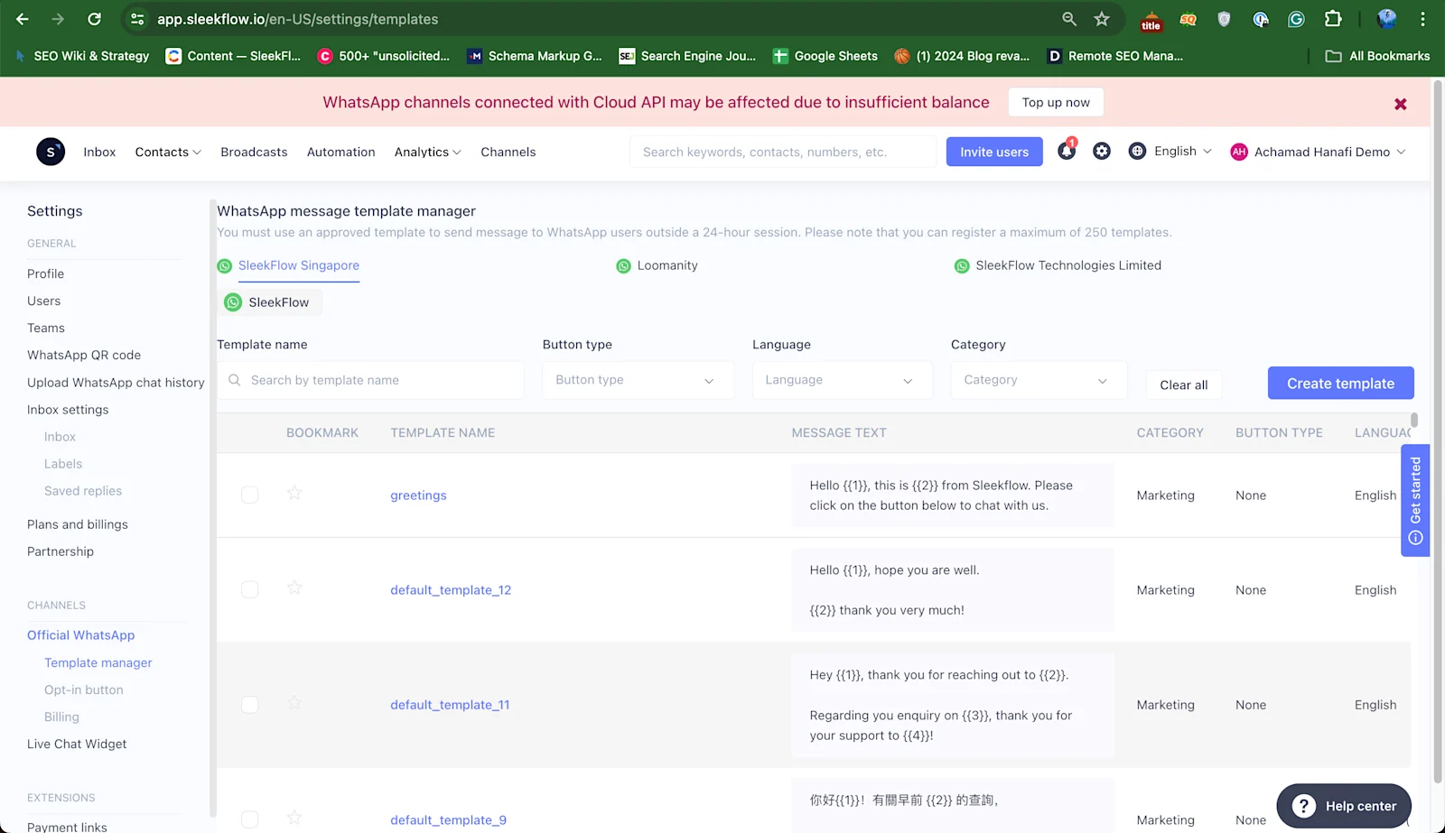Open WhatsApp QR code settings

(x=84, y=355)
